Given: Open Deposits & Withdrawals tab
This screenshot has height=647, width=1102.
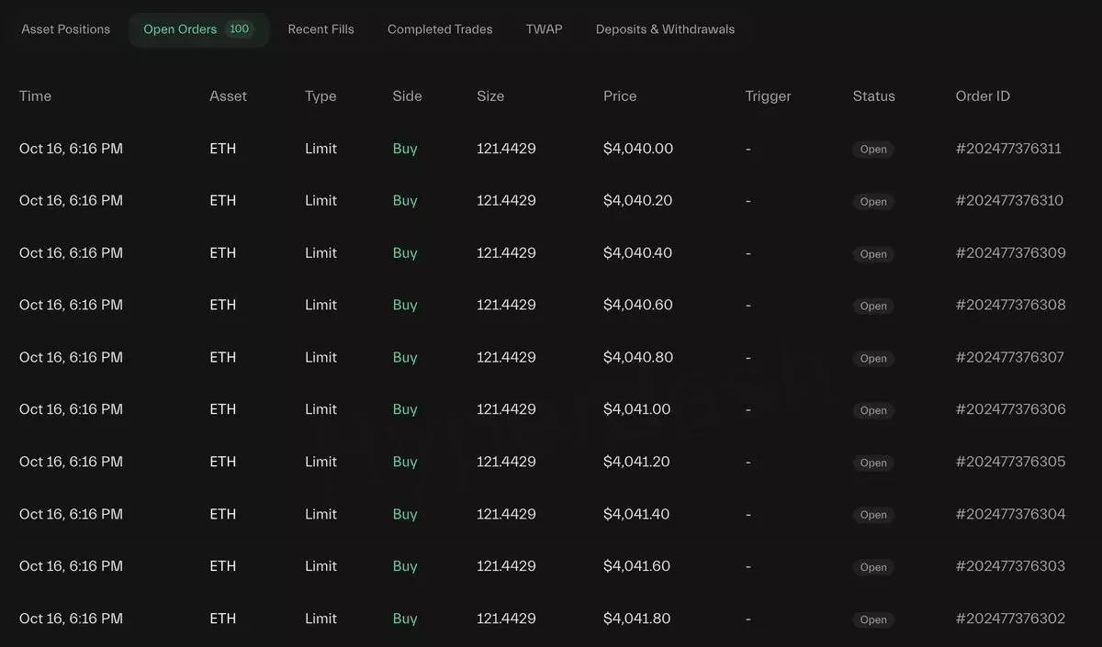Looking at the screenshot, I should 665,29.
